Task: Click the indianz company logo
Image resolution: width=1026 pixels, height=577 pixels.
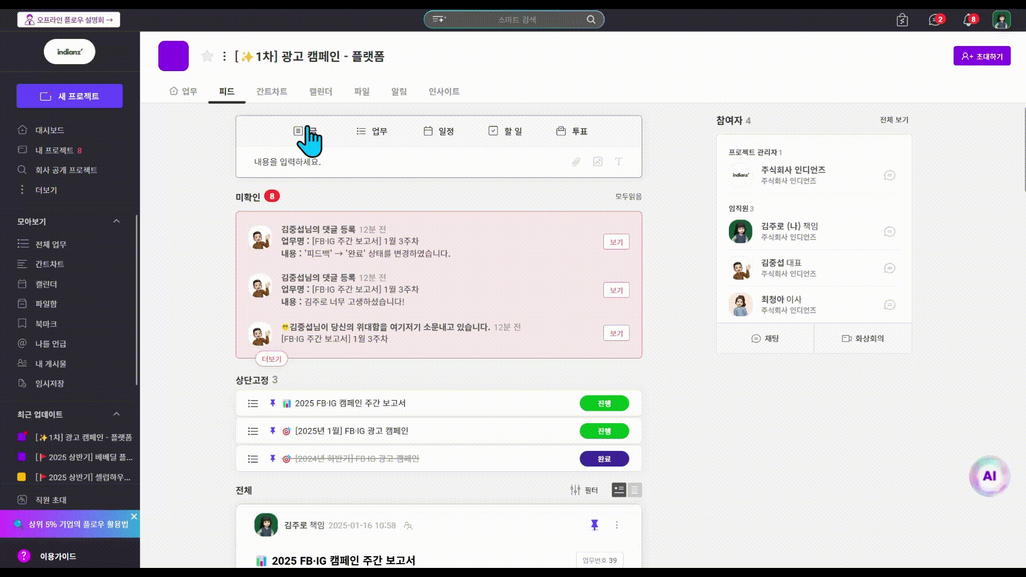Action: (x=69, y=52)
